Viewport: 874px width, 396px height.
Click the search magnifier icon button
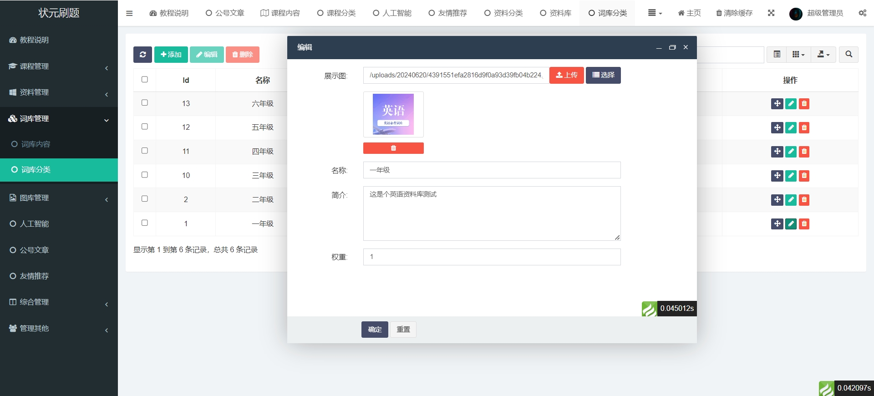tap(849, 55)
